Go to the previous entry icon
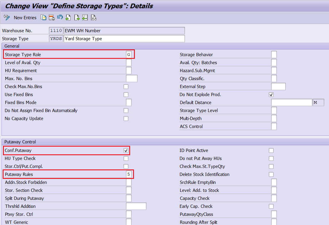This screenshot has height=225, width=329. click(x=68, y=18)
